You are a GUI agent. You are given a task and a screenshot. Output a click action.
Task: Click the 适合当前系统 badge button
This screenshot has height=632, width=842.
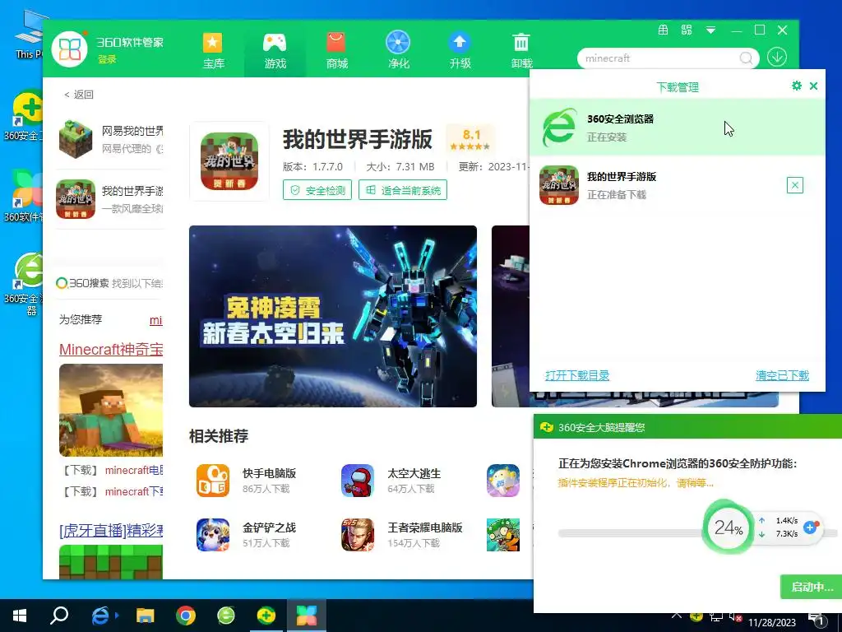point(403,190)
